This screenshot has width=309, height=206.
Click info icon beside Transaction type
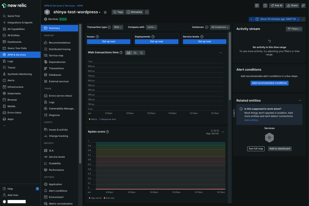[109, 27]
